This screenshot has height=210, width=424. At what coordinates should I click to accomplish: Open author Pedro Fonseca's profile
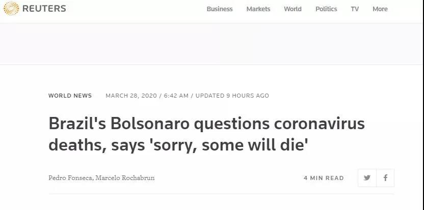pos(70,178)
